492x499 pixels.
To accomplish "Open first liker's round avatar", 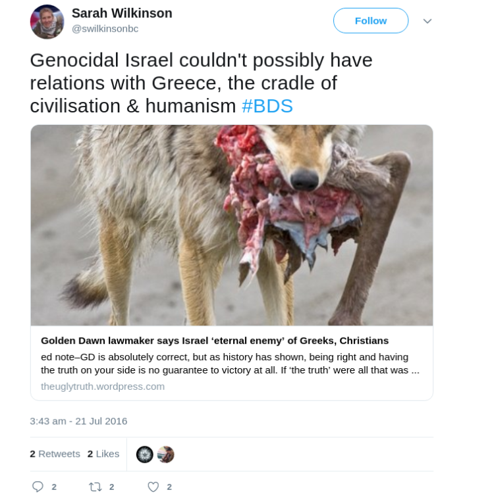I will tap(145, 454).
